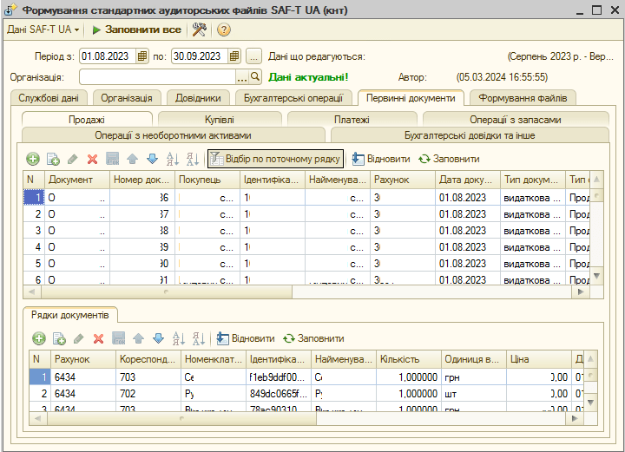The image size is (625, 452).
Task: Sort Рядки документів ascending
Action: coord(179,338)
